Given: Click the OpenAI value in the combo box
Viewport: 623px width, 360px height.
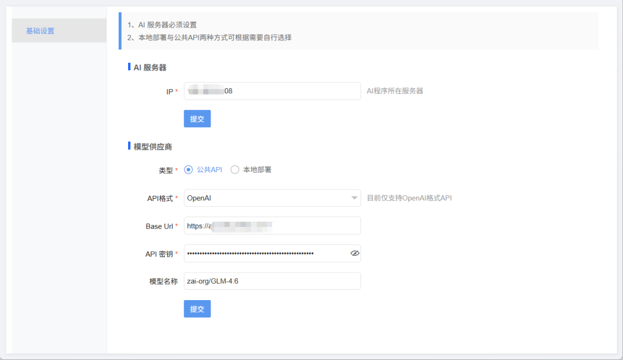Looking at the screenshot, I should pos(199,198).
